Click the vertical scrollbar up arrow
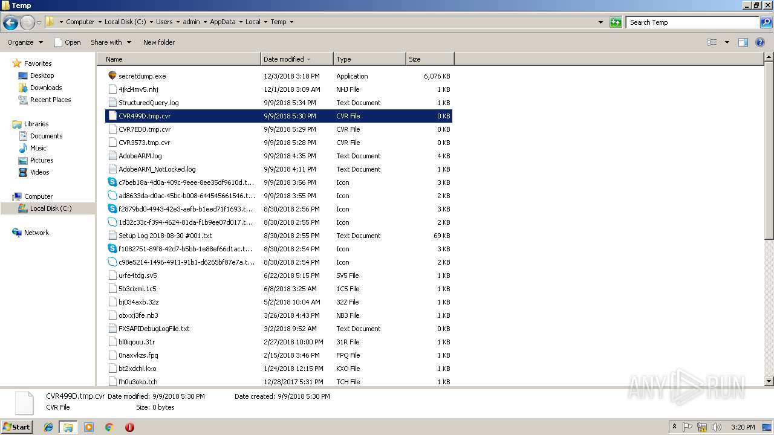The width and height of the screenshot is (774, 435). click(x=769, y=57)
